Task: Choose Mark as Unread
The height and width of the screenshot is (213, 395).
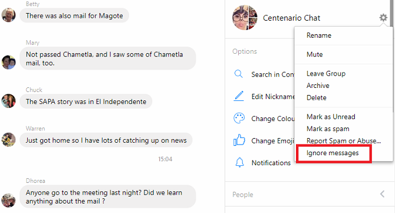Action: 331,117
